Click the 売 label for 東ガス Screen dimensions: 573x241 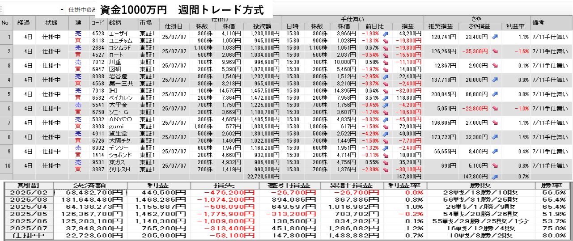[x=79, y=162]
